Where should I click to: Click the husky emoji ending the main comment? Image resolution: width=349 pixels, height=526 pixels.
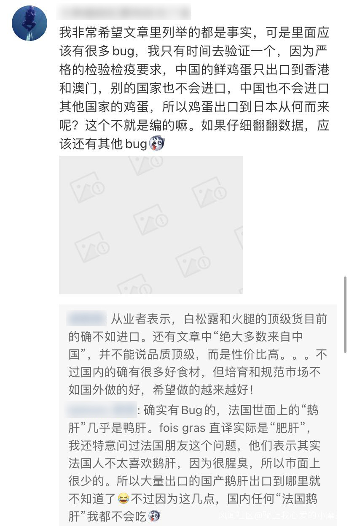pos(157,144)
